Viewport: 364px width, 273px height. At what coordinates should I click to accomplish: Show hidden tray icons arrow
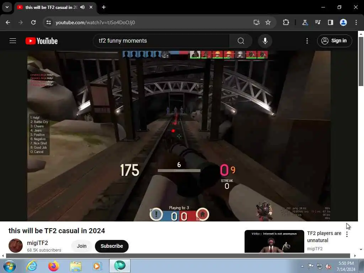302,266
